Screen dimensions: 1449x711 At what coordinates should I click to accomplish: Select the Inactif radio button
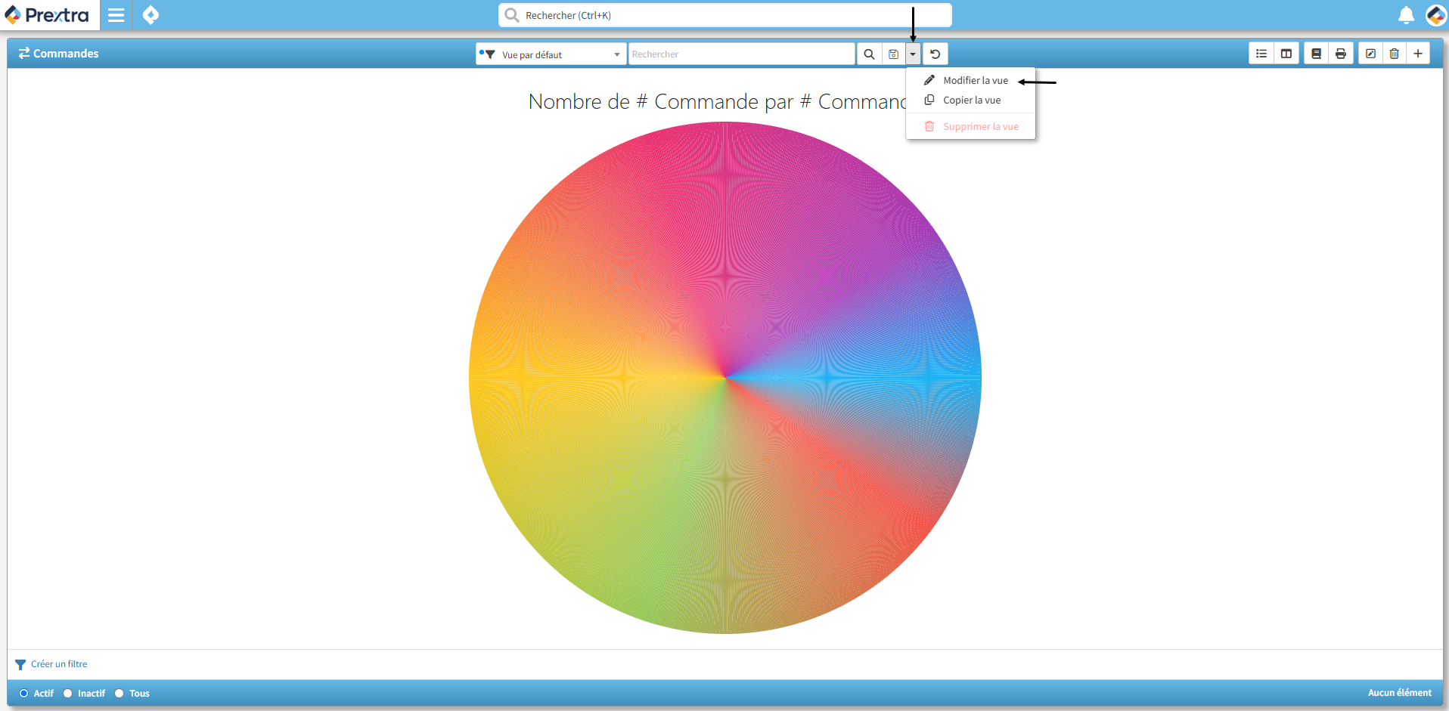tap(68, 694)
